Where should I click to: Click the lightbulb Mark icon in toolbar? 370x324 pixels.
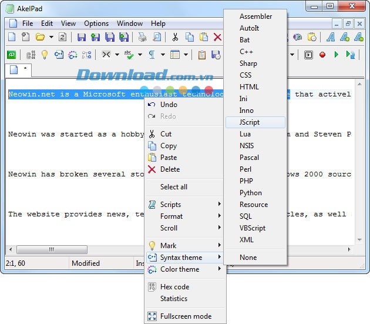pyautogui.click(x=44, y=55)
